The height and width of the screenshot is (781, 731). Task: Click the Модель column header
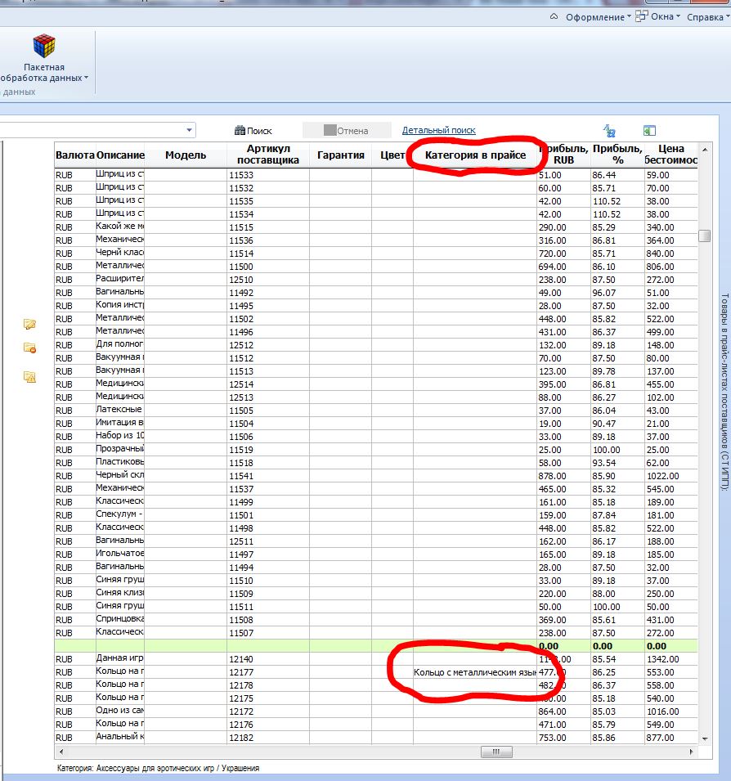(x=186, y=155)
